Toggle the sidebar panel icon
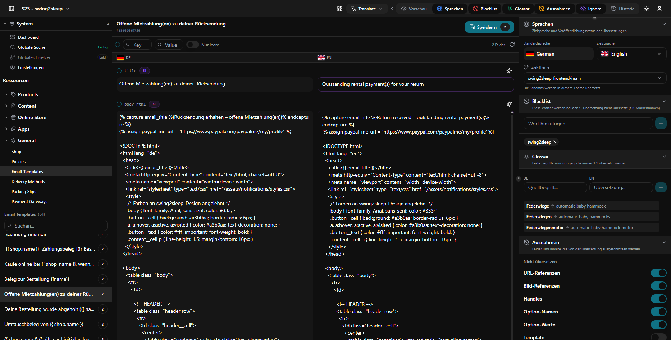Image resolution: width=671 pixels, height=340 pixels. [12, 9]
